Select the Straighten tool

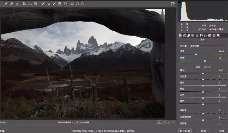[30, 4]
